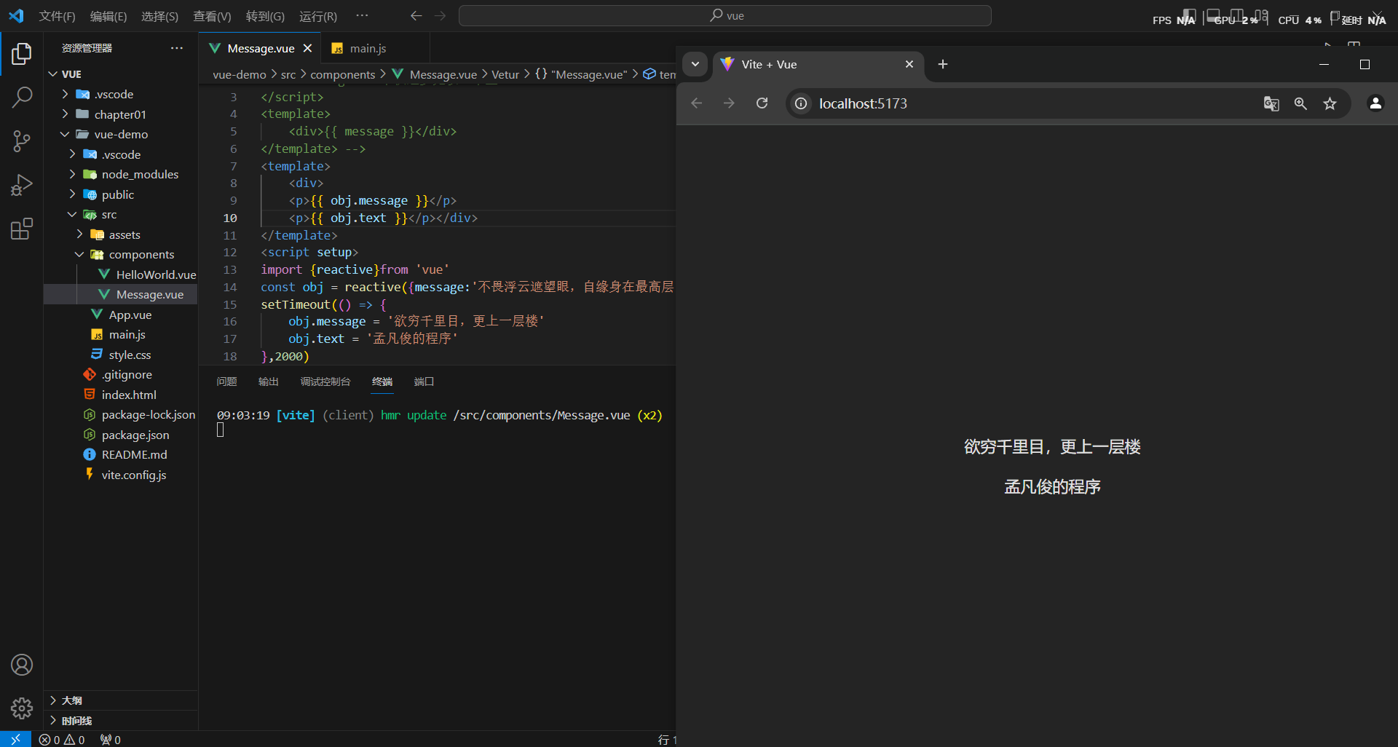Bookmark this page with star icon

(1330, 103)
